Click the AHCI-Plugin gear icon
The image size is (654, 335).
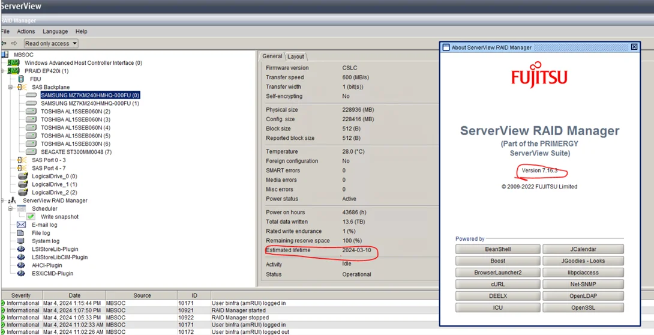[21, 265]
